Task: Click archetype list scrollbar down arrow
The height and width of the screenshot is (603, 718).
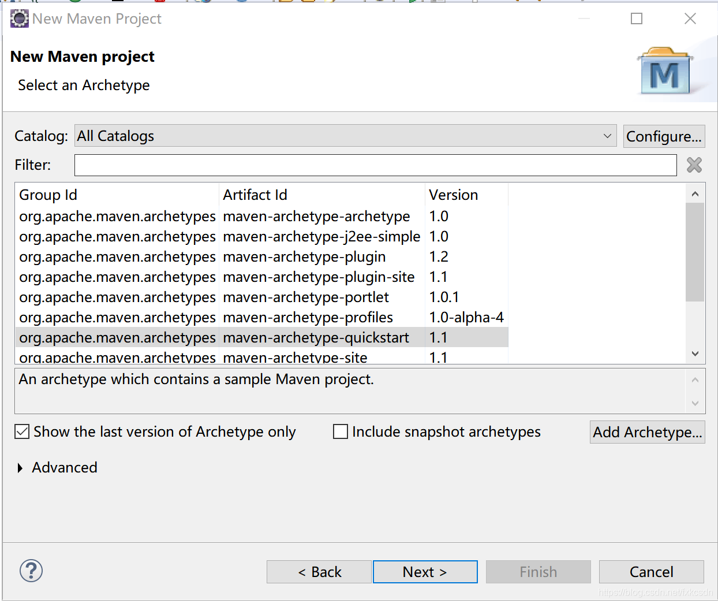Action: [x=695, y=353]
